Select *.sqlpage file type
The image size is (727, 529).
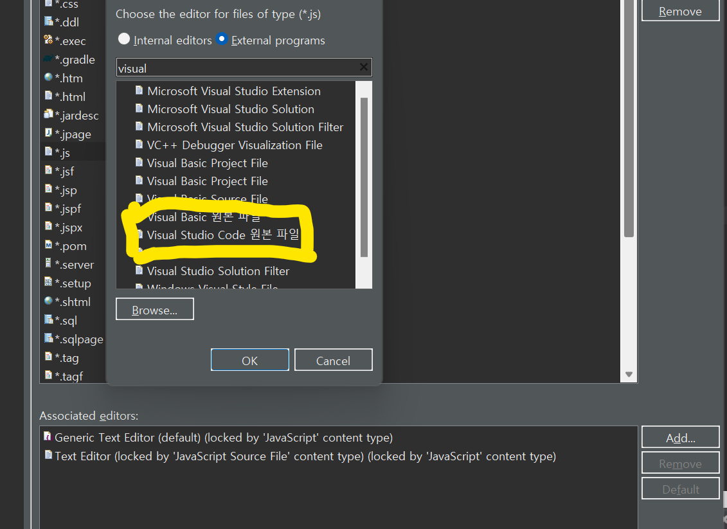tap(79, 339)
